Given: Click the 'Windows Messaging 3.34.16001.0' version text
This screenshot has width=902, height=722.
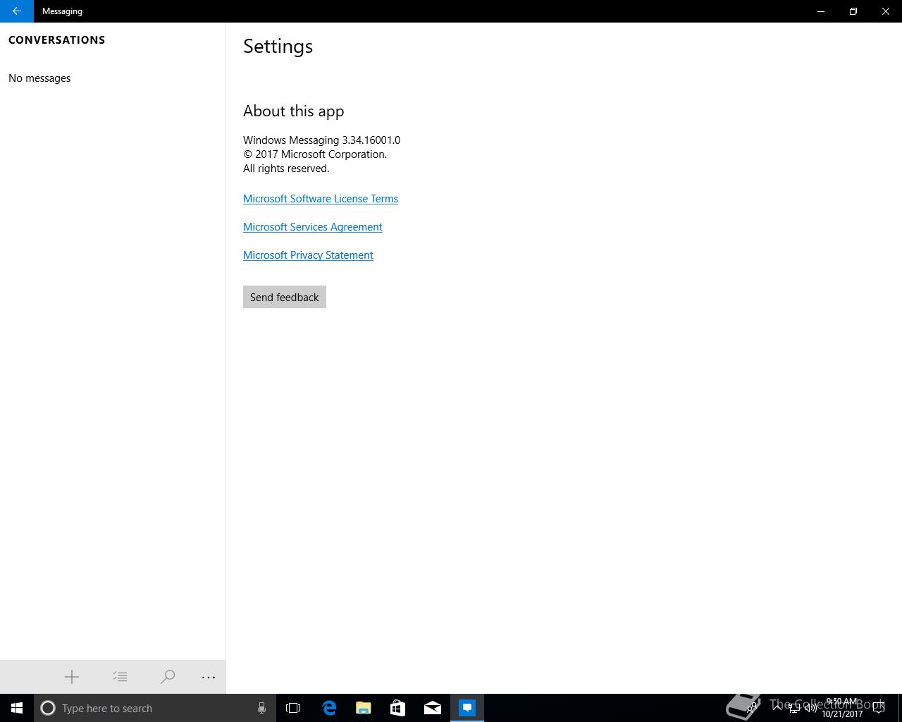Looking at the screenshot, I should point(321,140).
